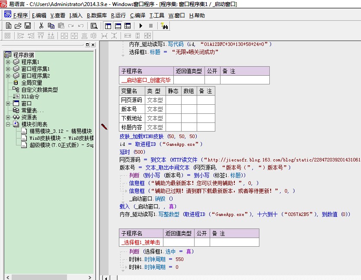Click the Save floppy disk icon
This screenshot has width=361, height=280.
click(28, 26)
